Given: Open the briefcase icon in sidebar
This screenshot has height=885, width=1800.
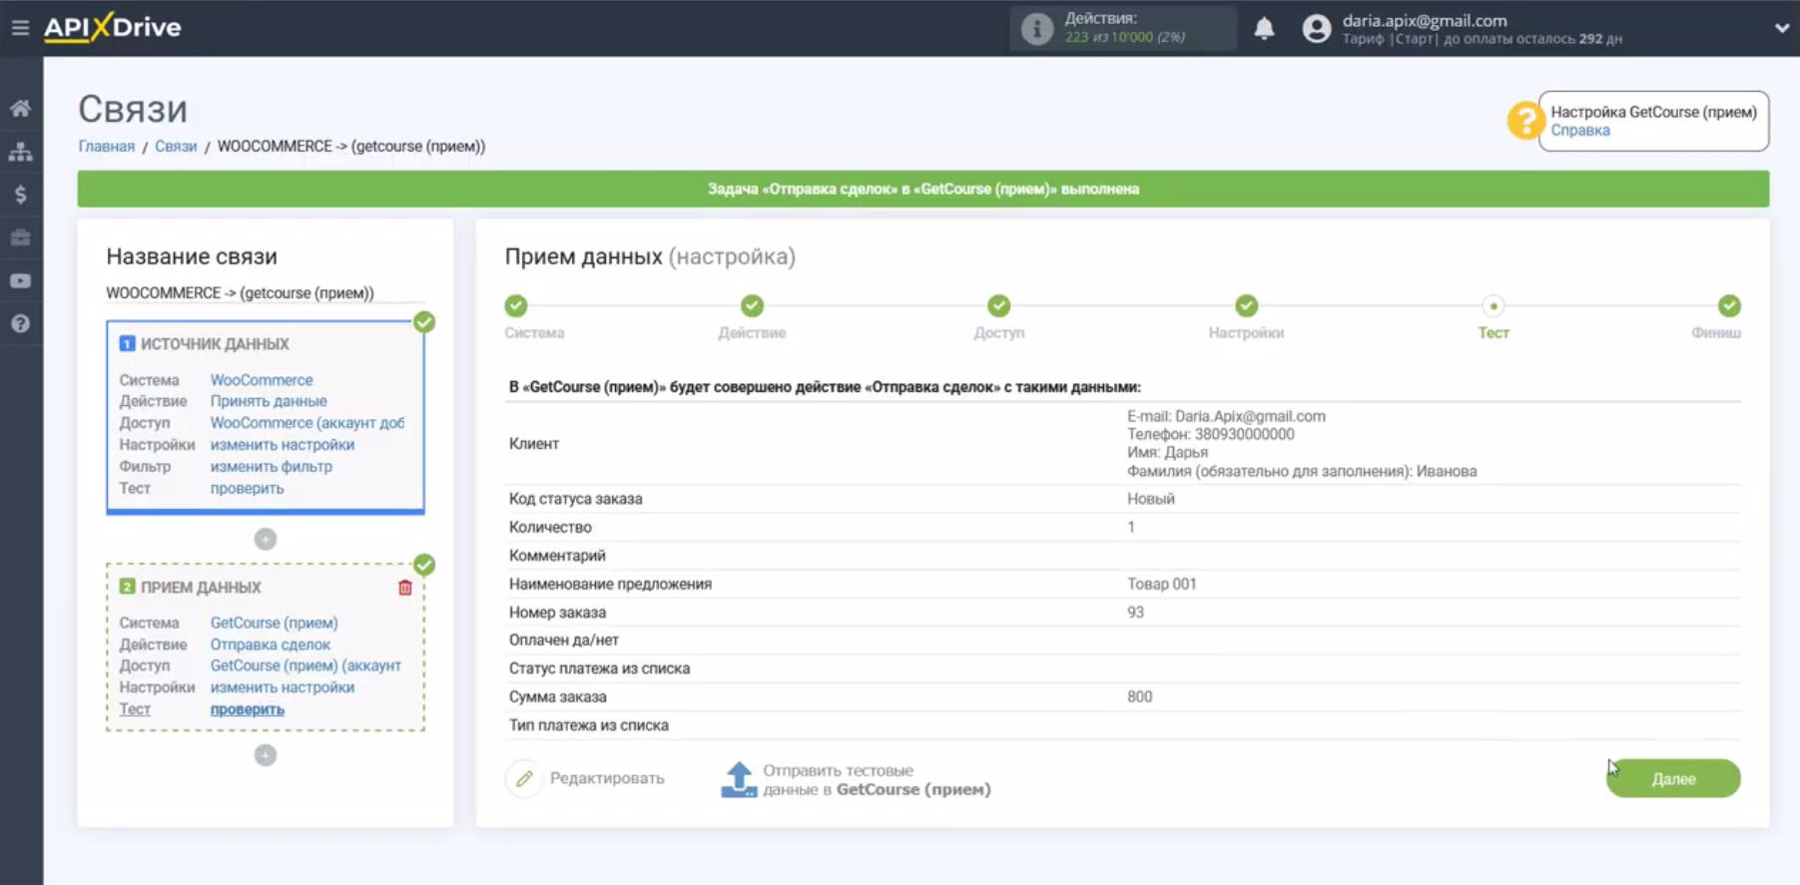Looking at the screenshot, I should [20, 237].
